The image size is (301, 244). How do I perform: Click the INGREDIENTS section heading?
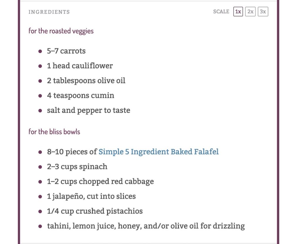coord(49,12)
